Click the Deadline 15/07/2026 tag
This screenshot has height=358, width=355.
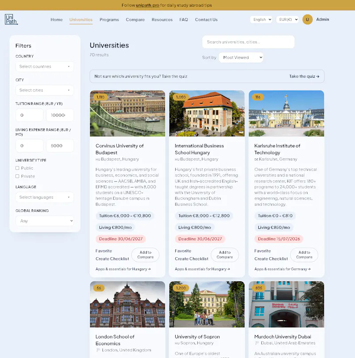279,239
